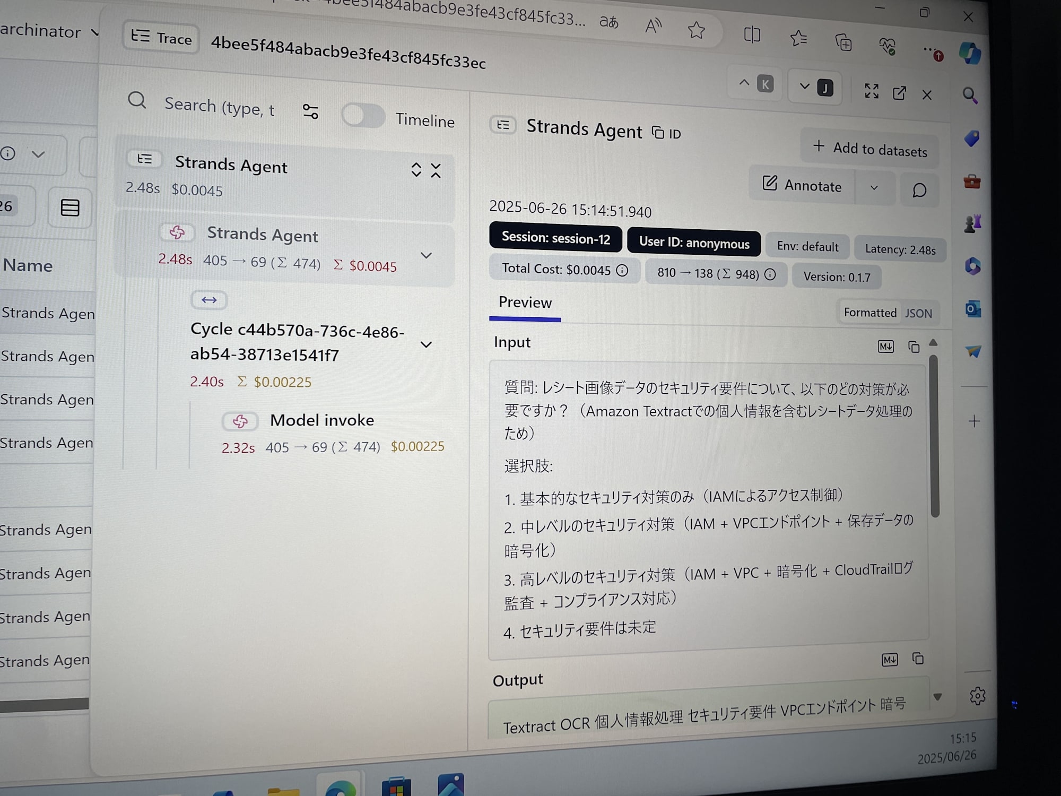1061x796 pixels.
Task: Open the Annotate dropdown arrow
Action: click(874, 188)
